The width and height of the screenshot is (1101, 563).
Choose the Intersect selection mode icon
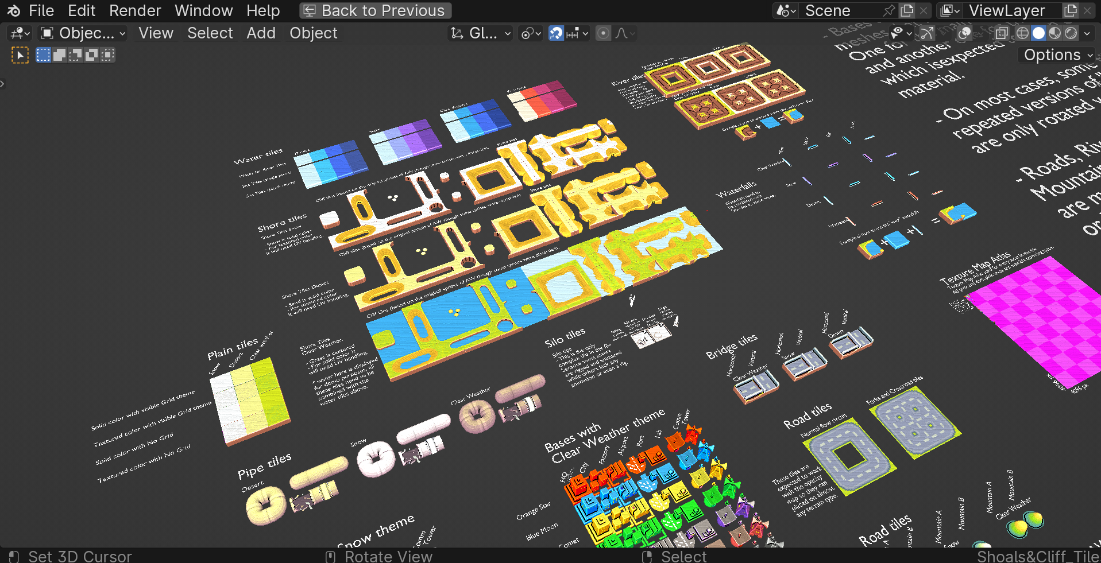(107, 55)
